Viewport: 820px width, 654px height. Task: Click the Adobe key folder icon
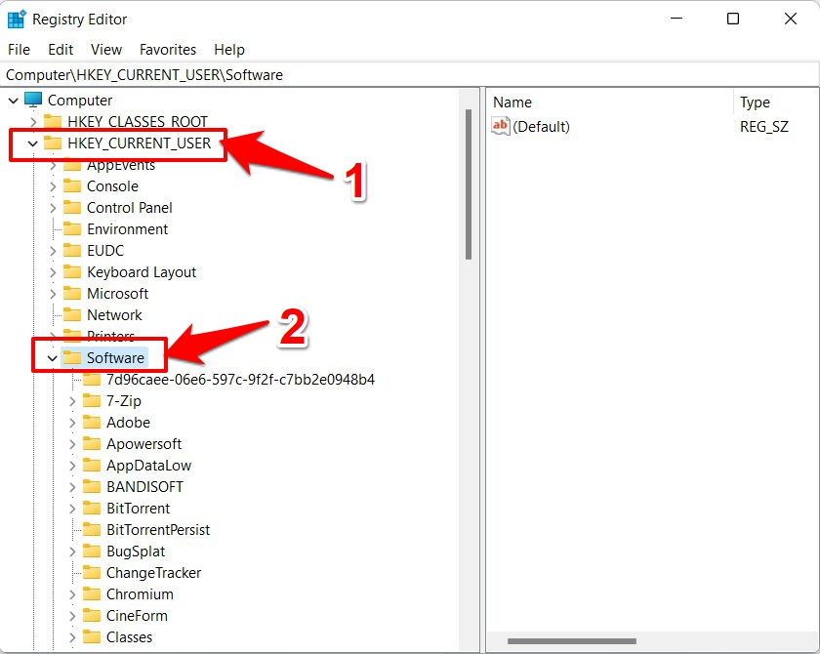92,423
